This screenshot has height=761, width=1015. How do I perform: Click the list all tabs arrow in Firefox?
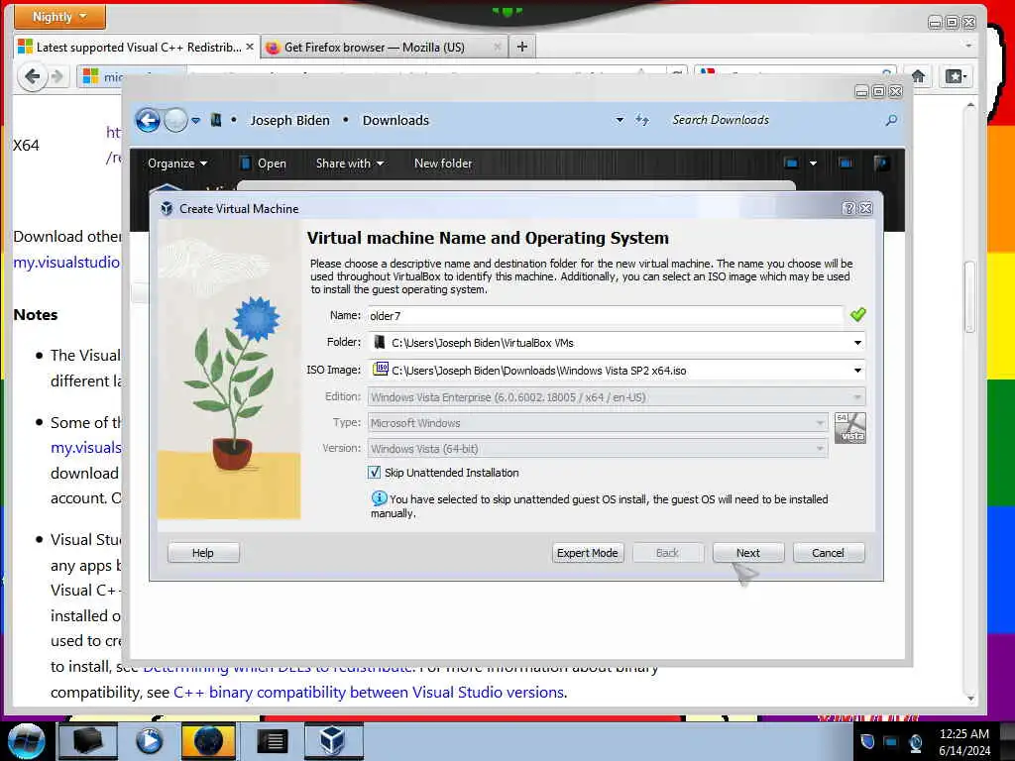[x=968, y=46]
